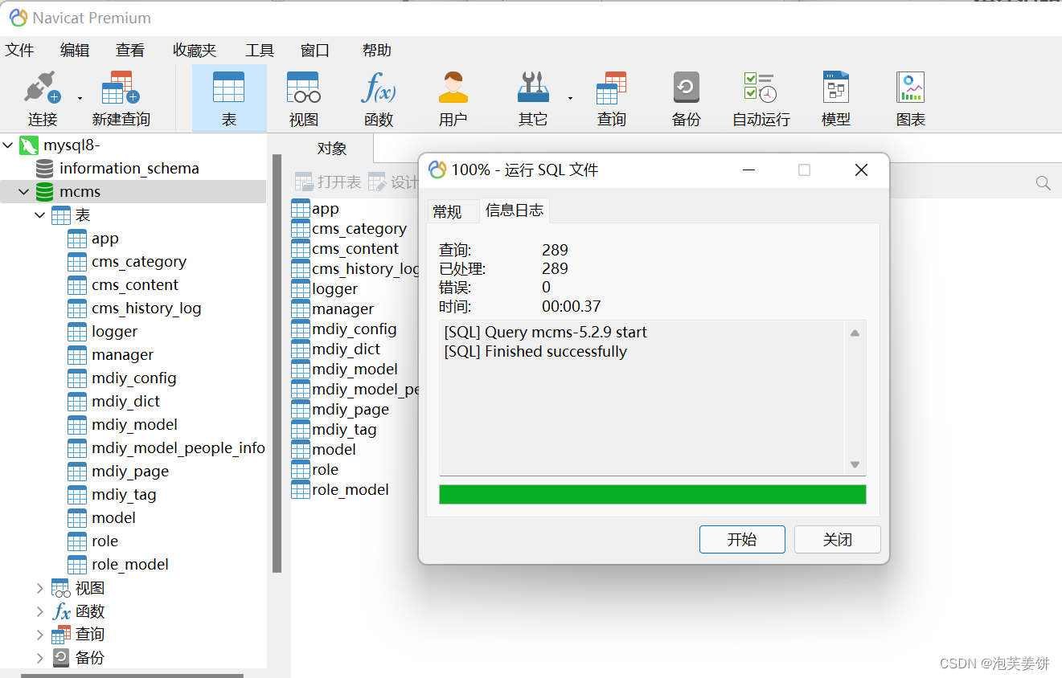Open the 工具 menu
Image resolution: width=1062 pixels, height=678 pixels.
[259, 50]
